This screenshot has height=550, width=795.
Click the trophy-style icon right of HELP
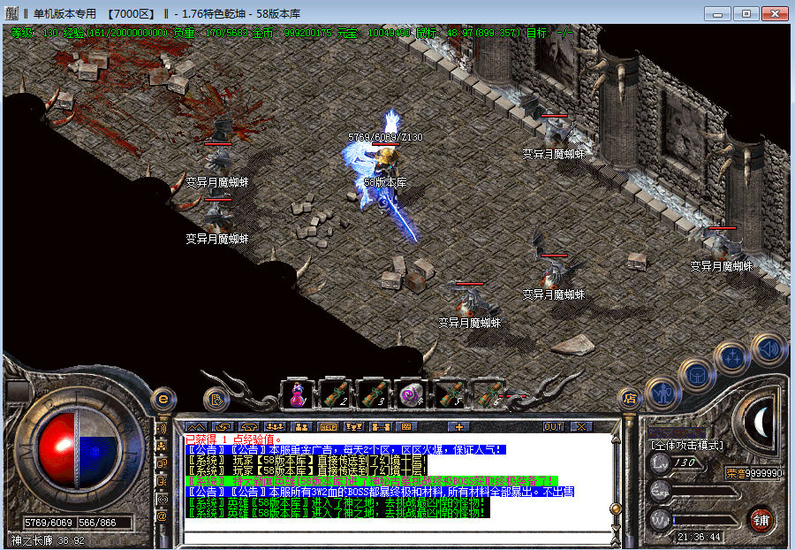[x=354, y=427]
